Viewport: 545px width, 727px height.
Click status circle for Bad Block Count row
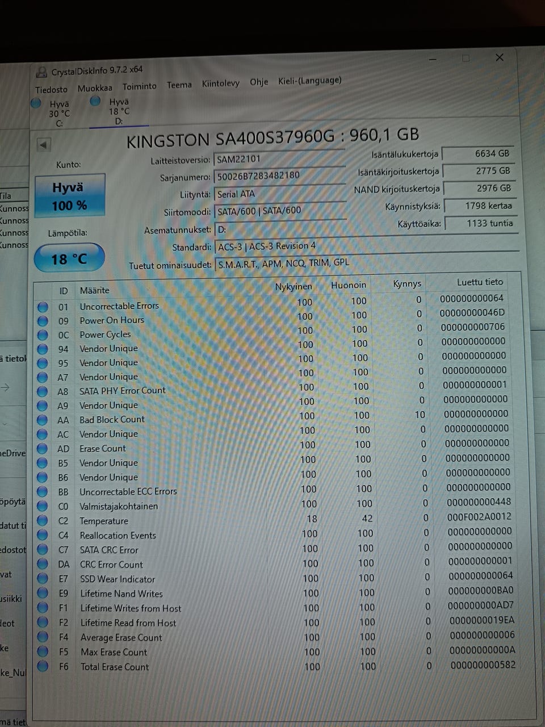43,420
